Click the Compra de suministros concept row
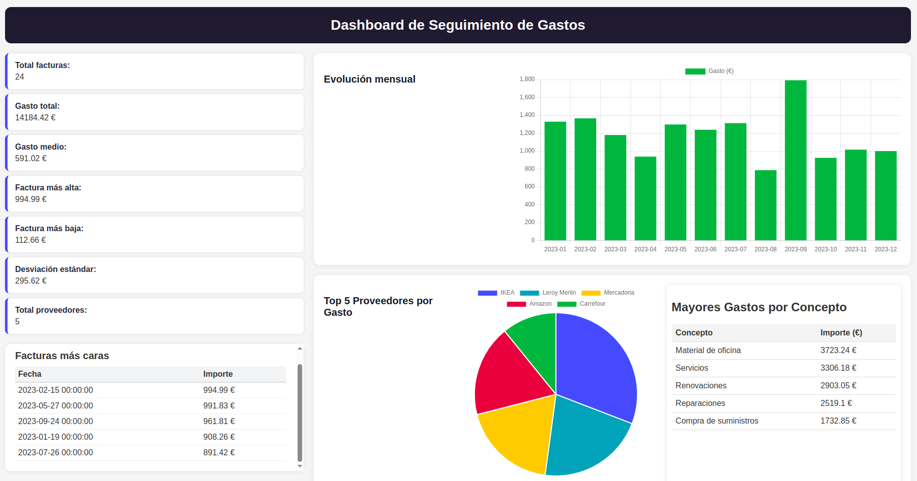 point(784,421)
